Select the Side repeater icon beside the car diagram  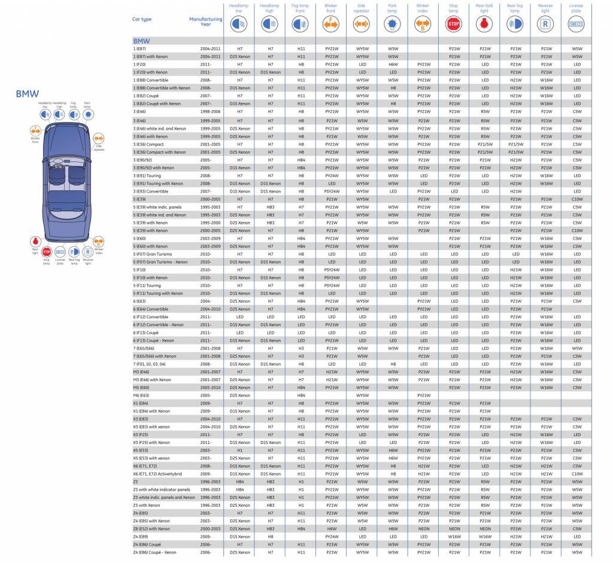click(99, 138)
